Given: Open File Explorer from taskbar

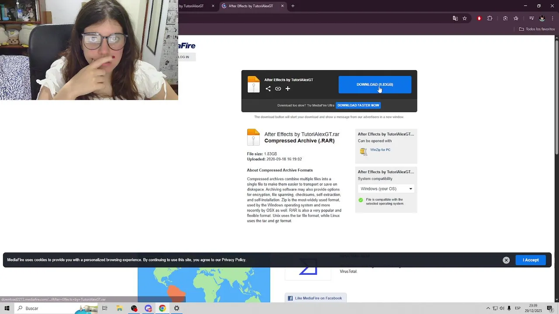Looking at the screenshot, I should [x=119, y=308].
